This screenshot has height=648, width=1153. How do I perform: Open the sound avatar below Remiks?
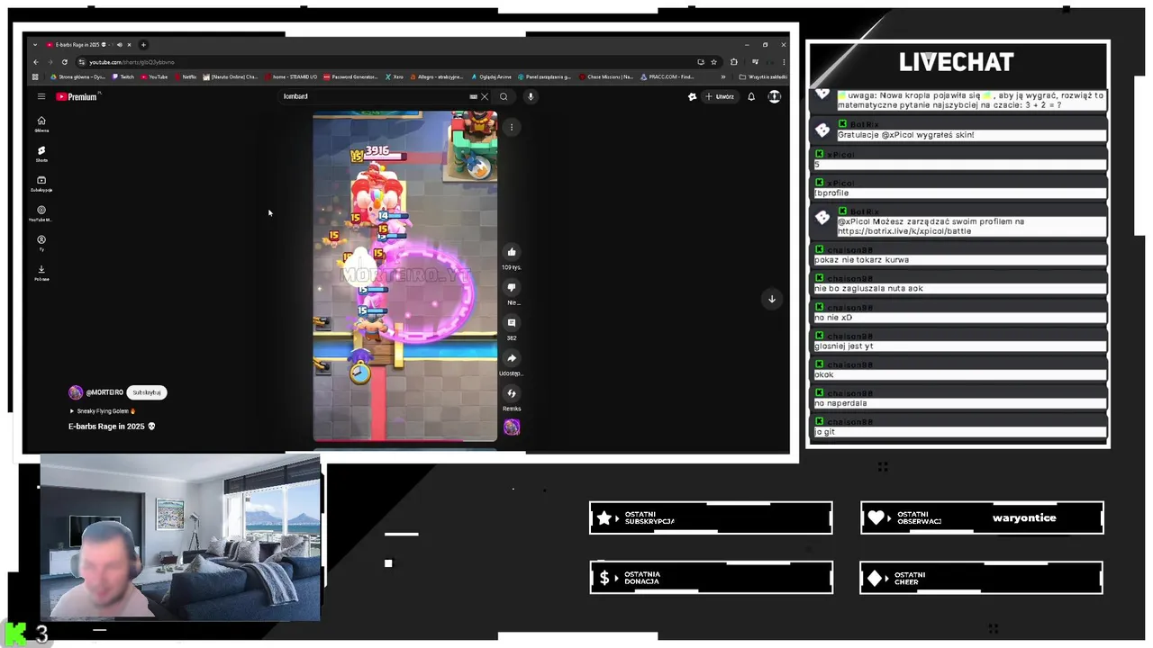tap(512, 427)
